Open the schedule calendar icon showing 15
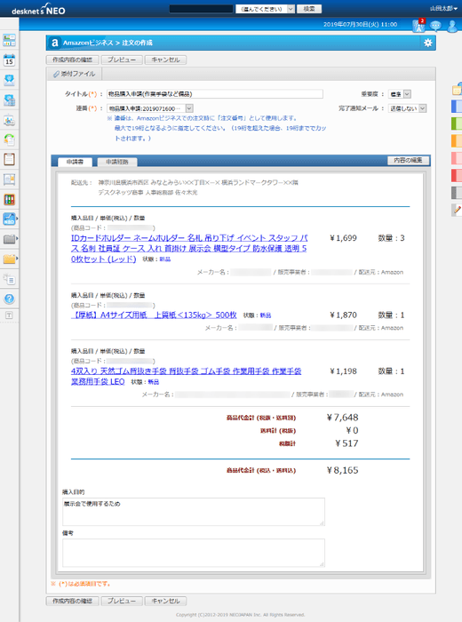Image resolution: width=462 pixels, height=622 pixels. 9,60
